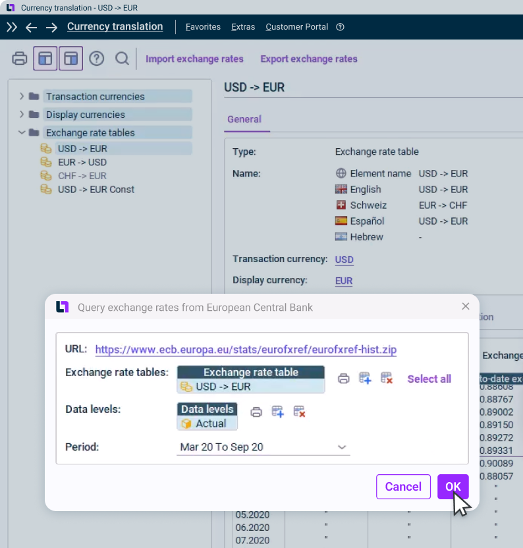Click the search magnifier icon

click(x=122, y=59)
